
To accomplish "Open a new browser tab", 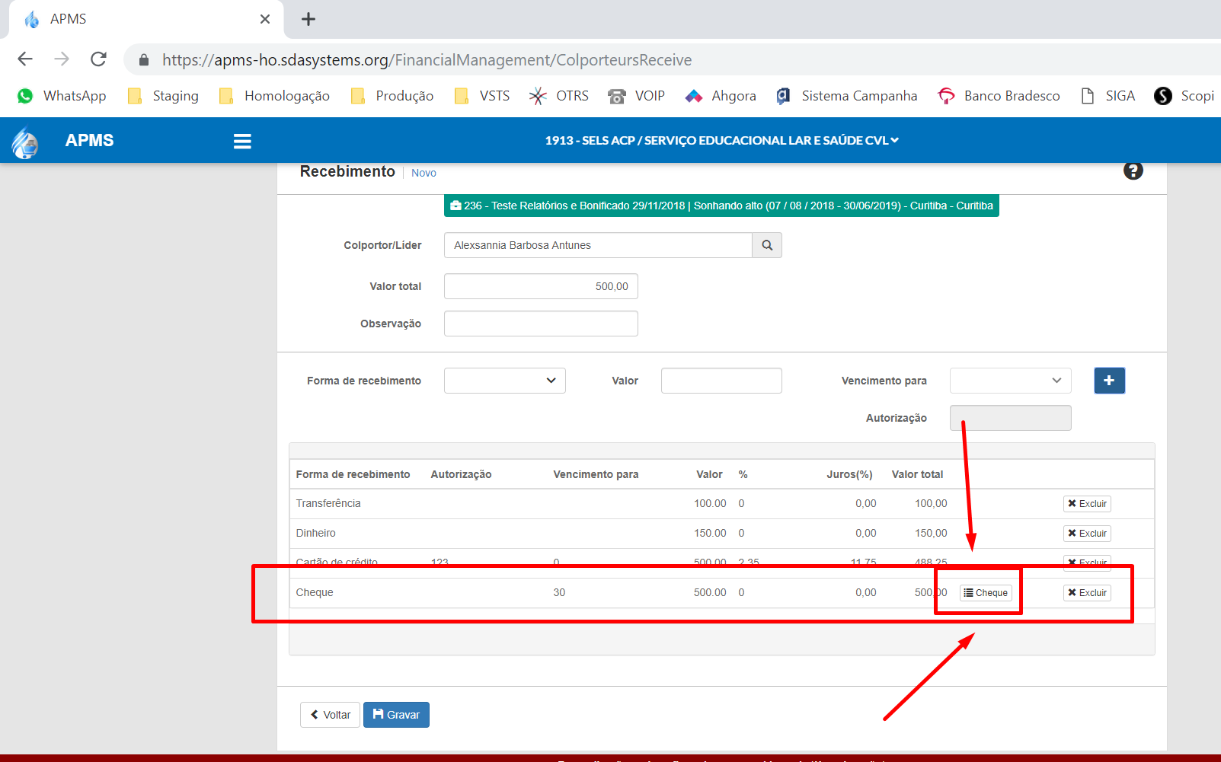I will (x=308, y=19).
